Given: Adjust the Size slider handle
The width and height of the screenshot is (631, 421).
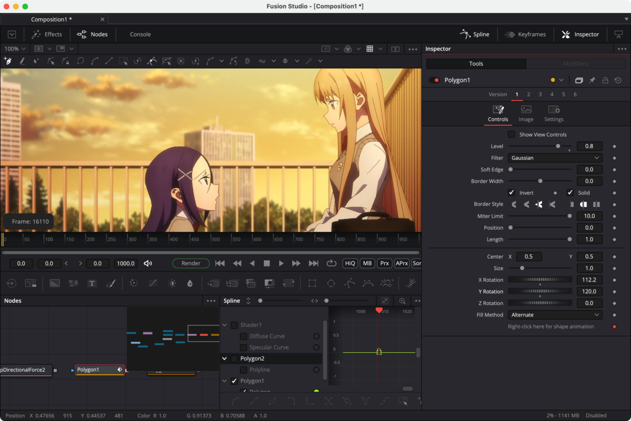Looking at the screenshot, I should pos(522,268).
